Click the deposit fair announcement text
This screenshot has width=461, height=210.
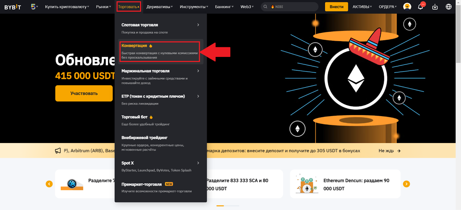284,151
